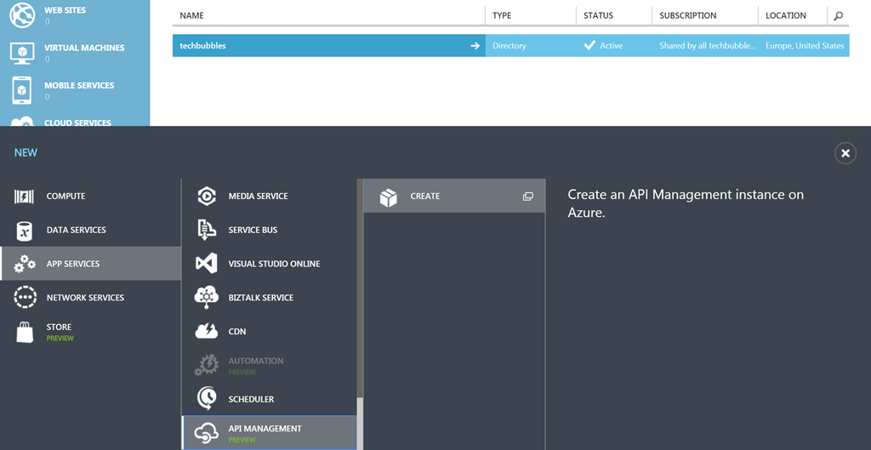
Task: Click the Mobile Services phone icon
Action: point(21,90)
